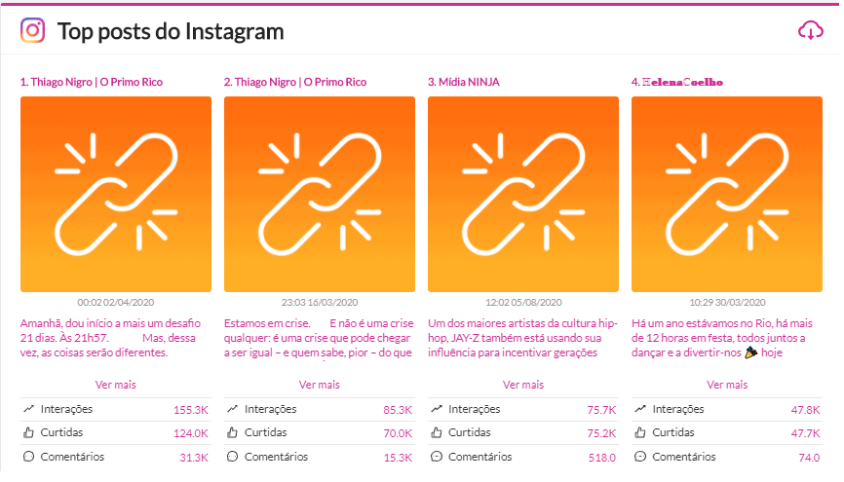The width and height of the screenshot is (844, 482).
Task: Click the Instagram logo icon
Action: [33, 31]
